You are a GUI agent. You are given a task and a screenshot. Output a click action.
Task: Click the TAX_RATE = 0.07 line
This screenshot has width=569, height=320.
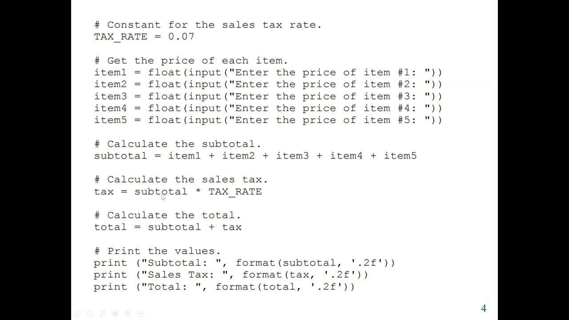(x=144, y=37)
